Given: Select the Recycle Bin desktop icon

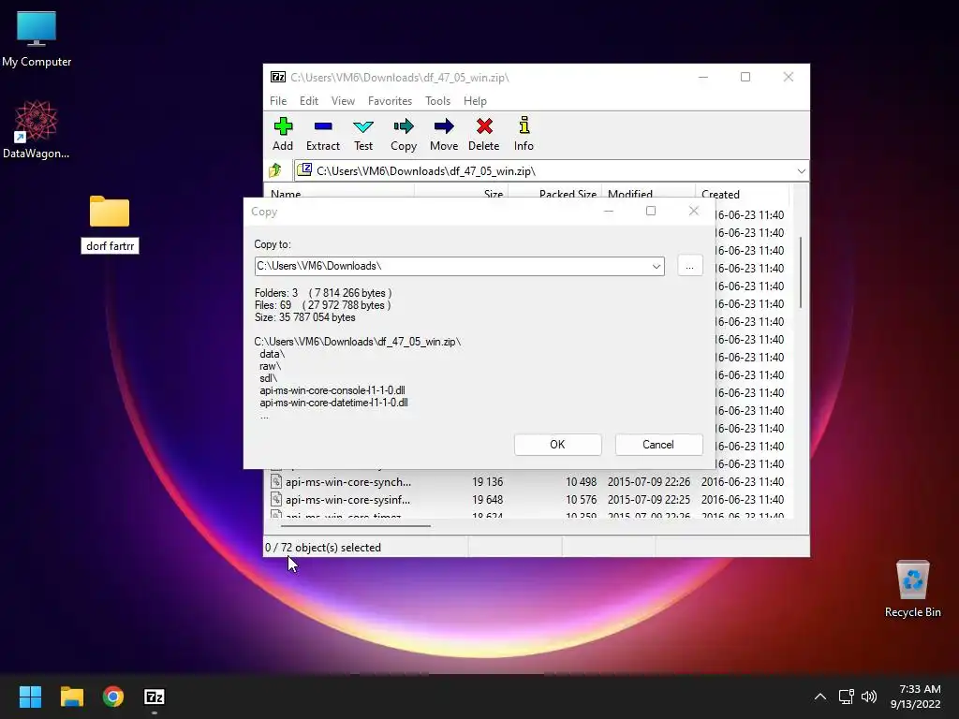Looking at the screenshot, I should 912,589.
